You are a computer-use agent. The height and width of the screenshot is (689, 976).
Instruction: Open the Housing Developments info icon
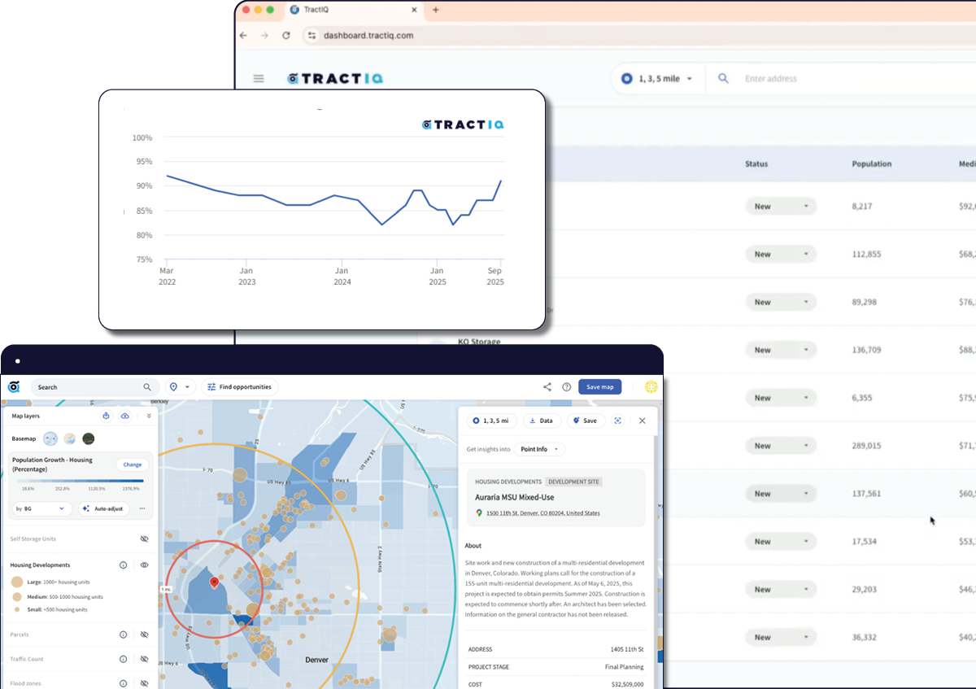(x=124, y=565)
